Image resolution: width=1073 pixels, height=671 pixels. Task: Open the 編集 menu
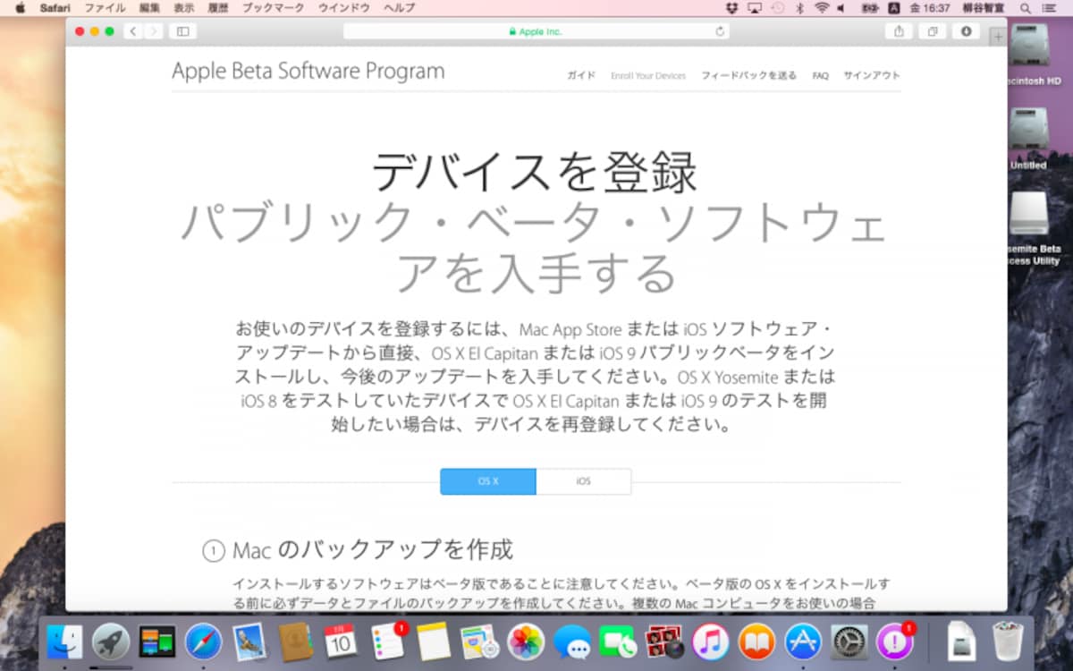(x=149, y=8)
